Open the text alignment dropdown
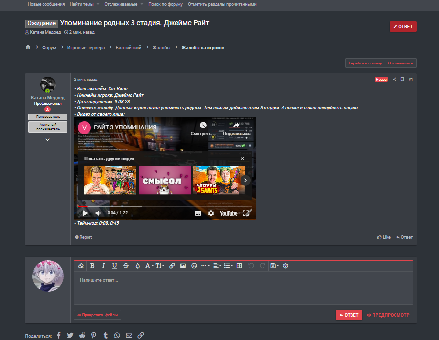 [217, 266]
